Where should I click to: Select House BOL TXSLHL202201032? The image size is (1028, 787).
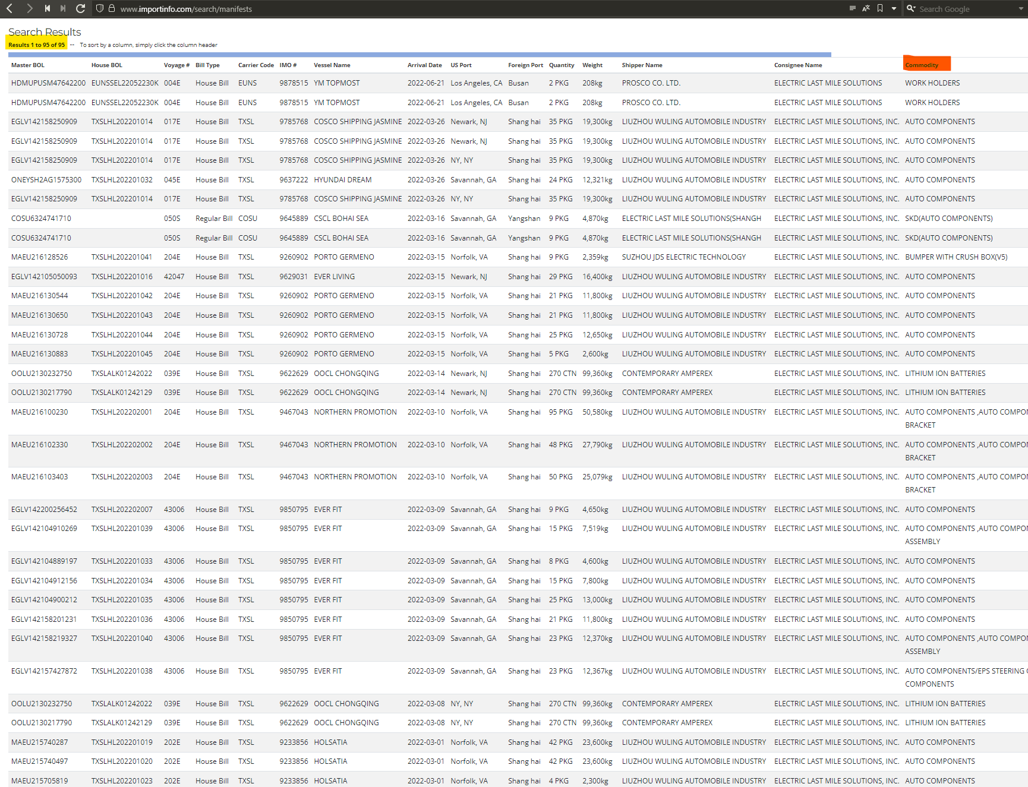point(122,180)
